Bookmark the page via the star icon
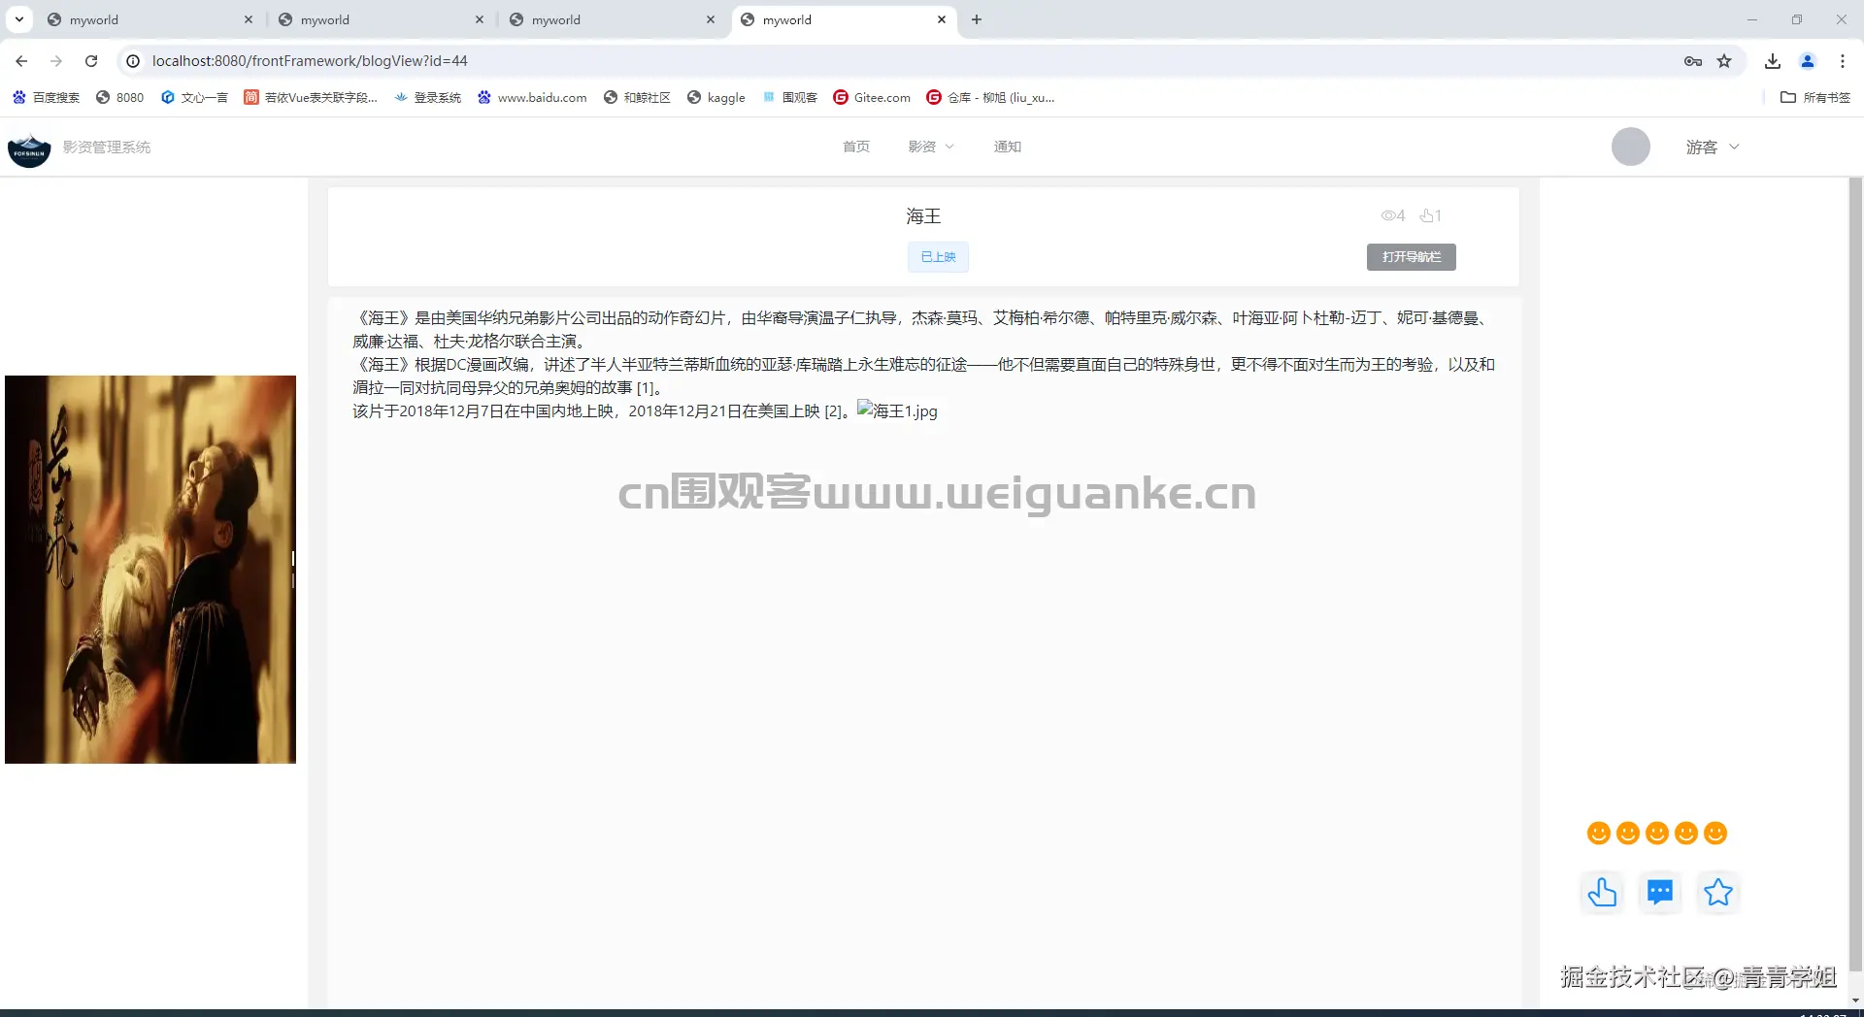This screenshot has height=1017, width=1864. pyautogui.click(x=1725, y=60)
